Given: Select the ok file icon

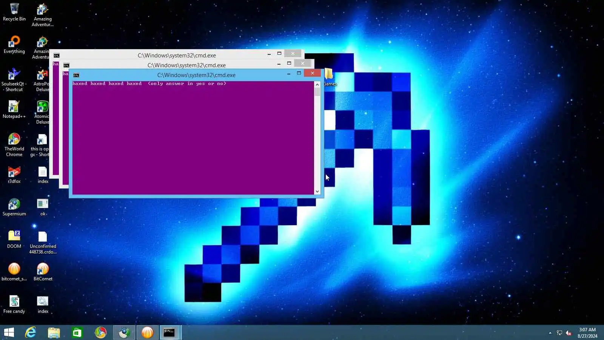Looking at the screenshot, I should (43, 207).
